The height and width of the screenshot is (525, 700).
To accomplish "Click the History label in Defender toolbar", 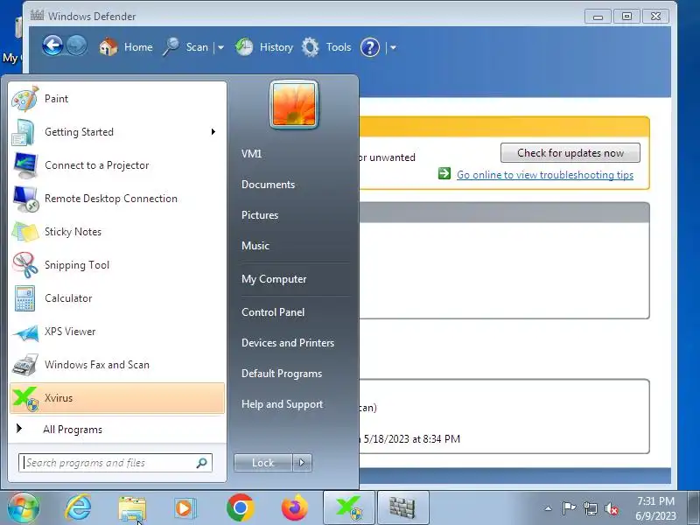I will pos(276,47).
